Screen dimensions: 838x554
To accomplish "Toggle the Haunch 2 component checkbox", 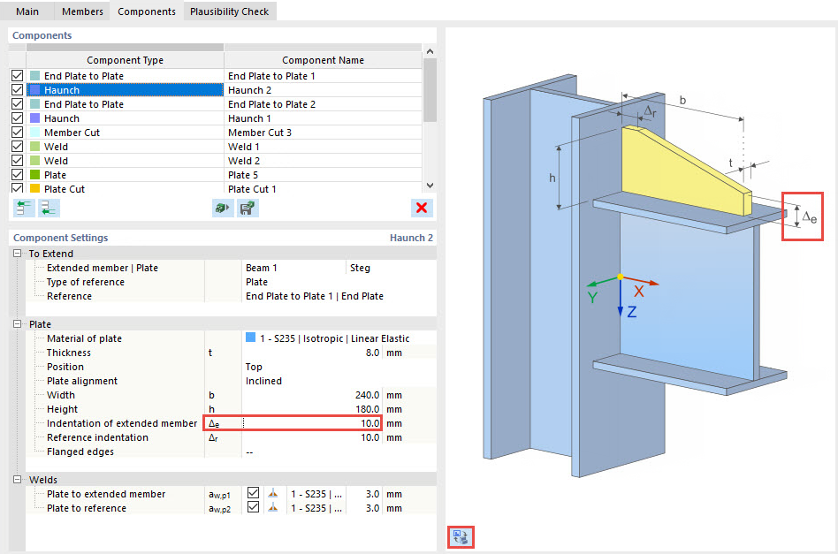I will (17, 90).
